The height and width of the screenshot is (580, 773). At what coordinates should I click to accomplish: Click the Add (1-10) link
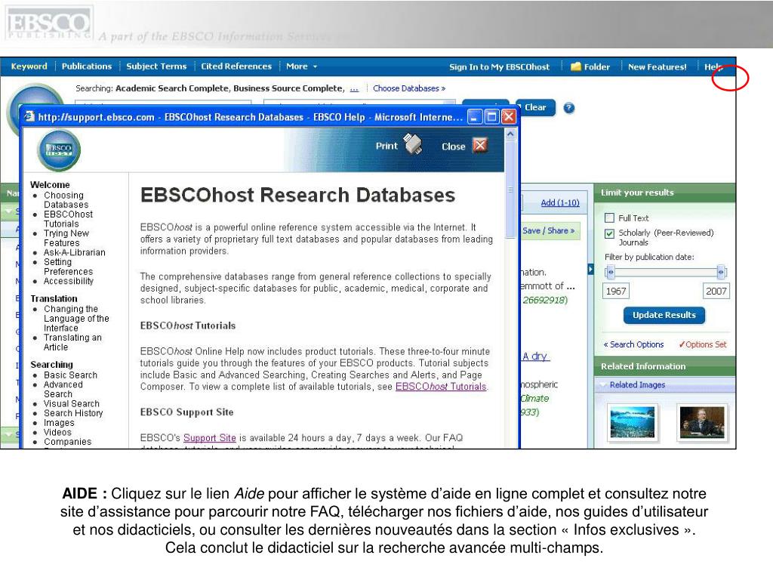click(560, 202)
